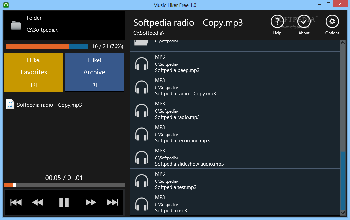The image size is (350, 220).
Task: Select Softpedia beep.mp3 in the list
Action: coord(235,63)
